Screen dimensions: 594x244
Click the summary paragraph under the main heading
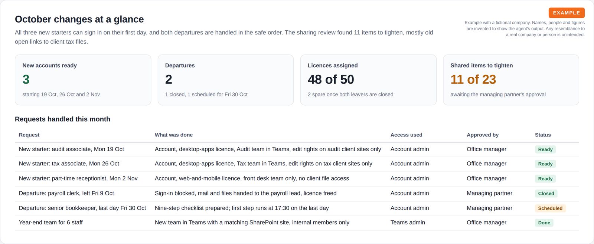pos(224,37)
